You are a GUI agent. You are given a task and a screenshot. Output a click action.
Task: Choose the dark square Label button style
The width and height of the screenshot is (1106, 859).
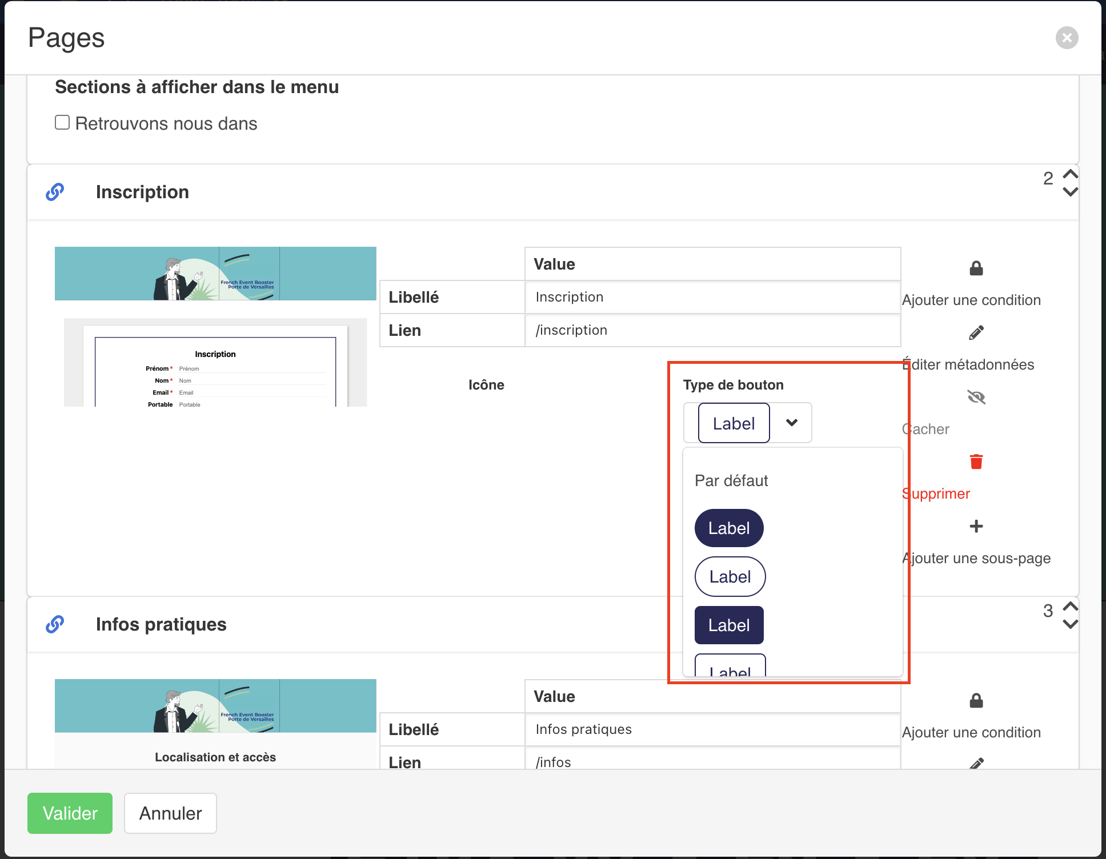click(729, 625)
